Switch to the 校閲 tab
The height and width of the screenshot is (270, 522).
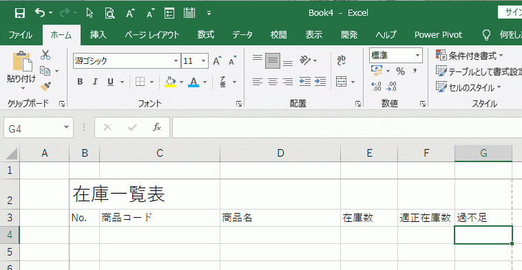point(279,35)
